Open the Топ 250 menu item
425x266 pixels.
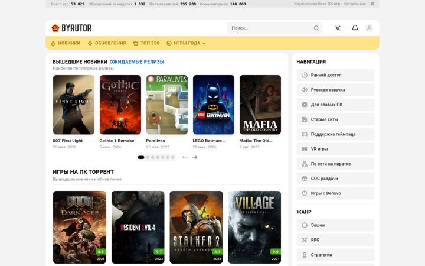pyautogui.click(x=146, y=43)
